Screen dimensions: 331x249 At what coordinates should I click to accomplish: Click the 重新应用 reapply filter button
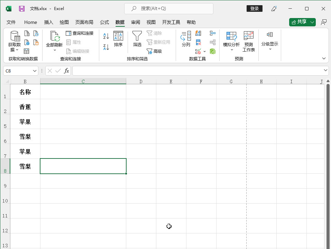coord(158,42)
